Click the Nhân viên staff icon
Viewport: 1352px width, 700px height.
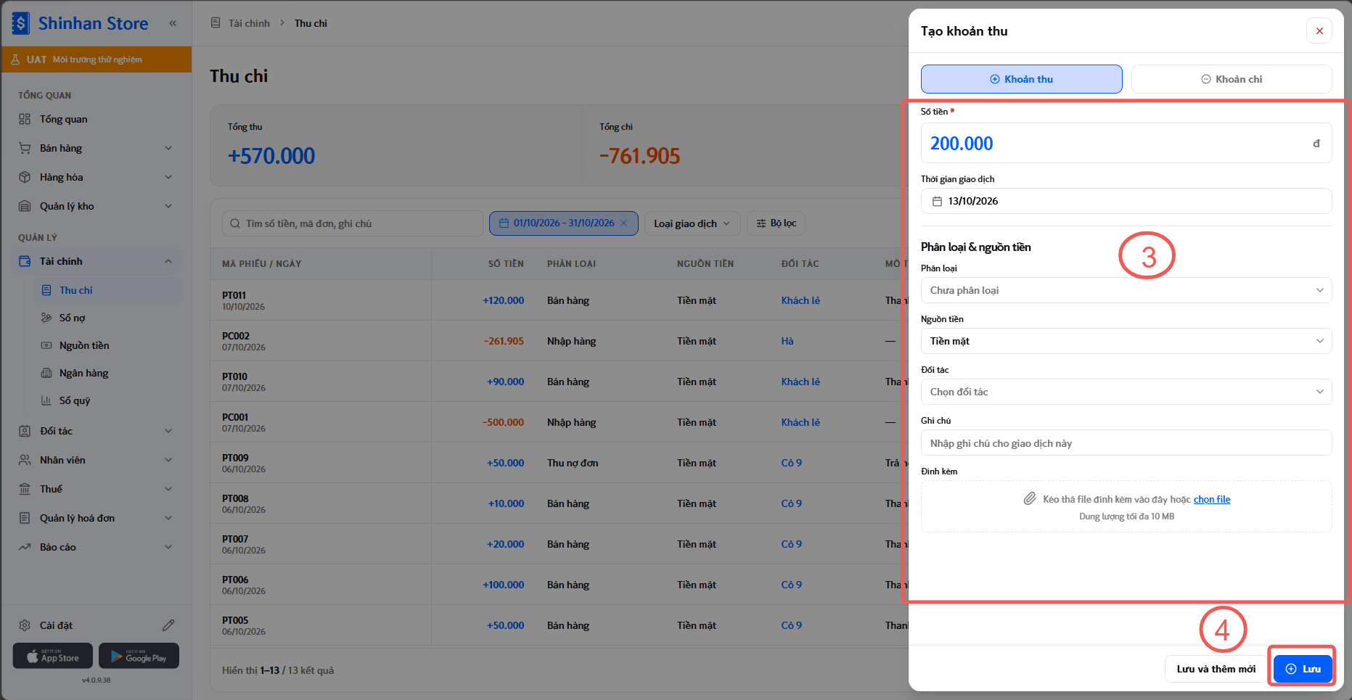coord(25,460)
